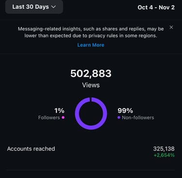Tap the 502,883 views total
Image resolution: width=182 pixels, height=178 pixels.
pyautogui.click(x=91, y=73)
